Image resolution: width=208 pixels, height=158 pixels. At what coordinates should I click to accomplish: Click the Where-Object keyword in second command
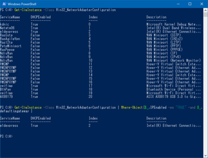tap(131, 108)
